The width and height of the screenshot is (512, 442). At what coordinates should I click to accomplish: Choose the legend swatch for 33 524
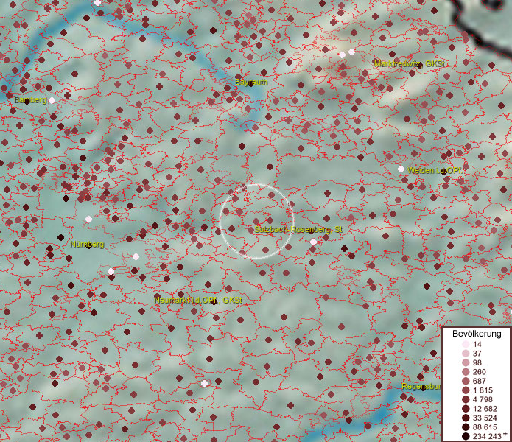tap(466, 418)
